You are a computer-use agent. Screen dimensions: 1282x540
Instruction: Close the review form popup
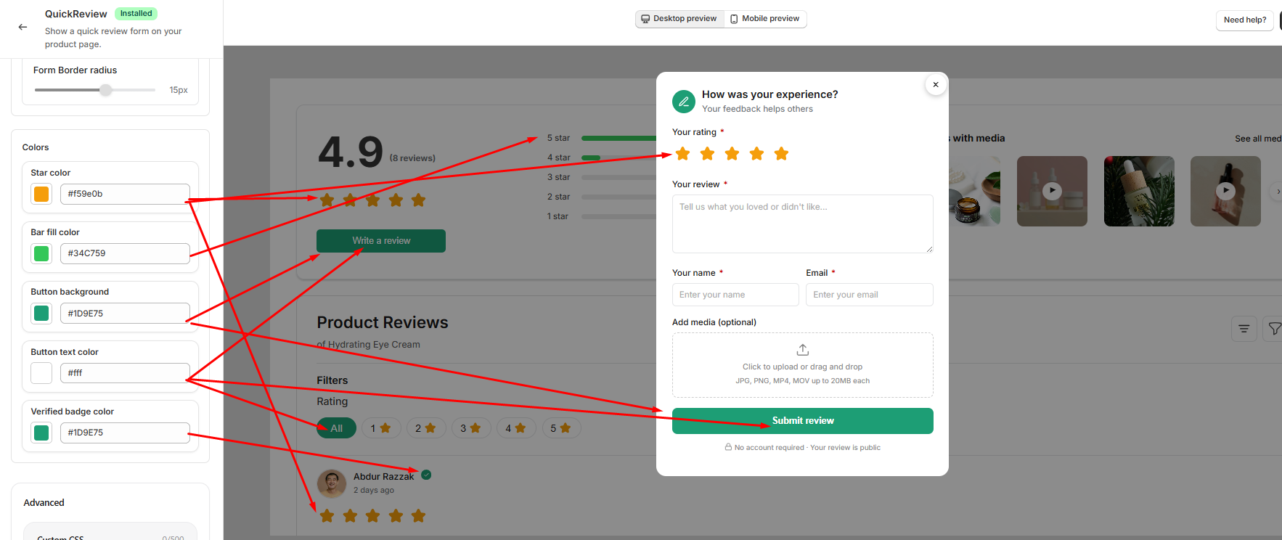936,85
